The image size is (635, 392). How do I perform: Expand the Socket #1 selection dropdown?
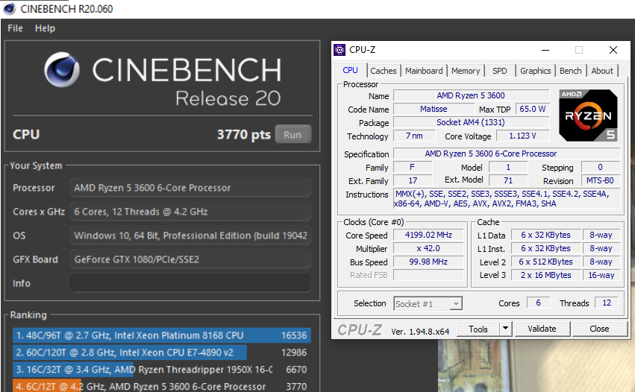click(455, 303)
